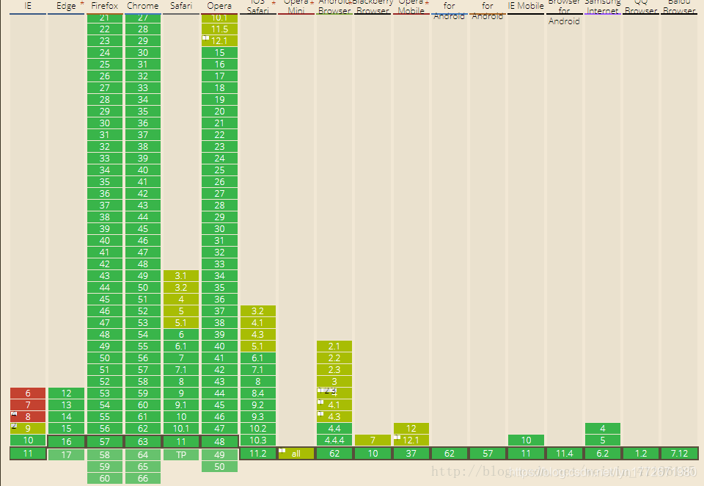
Task: Click the Opera 30 cell
Action: tap(219, 229)
